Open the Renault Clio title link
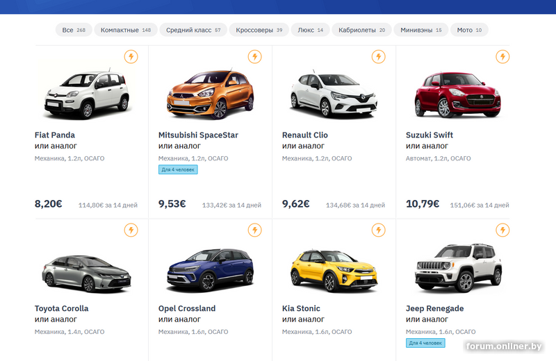556x361 pixels. click(x=305, y=135)
